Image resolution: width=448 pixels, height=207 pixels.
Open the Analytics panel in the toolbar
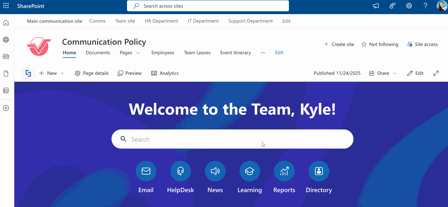click(x=165, y=73)
